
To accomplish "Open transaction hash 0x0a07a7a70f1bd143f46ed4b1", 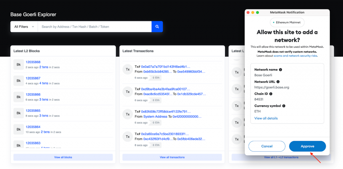I will (165, 66).
